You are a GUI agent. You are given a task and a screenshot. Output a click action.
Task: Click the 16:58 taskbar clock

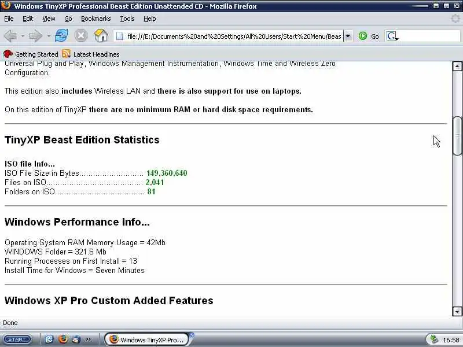[x=451, y=340]
